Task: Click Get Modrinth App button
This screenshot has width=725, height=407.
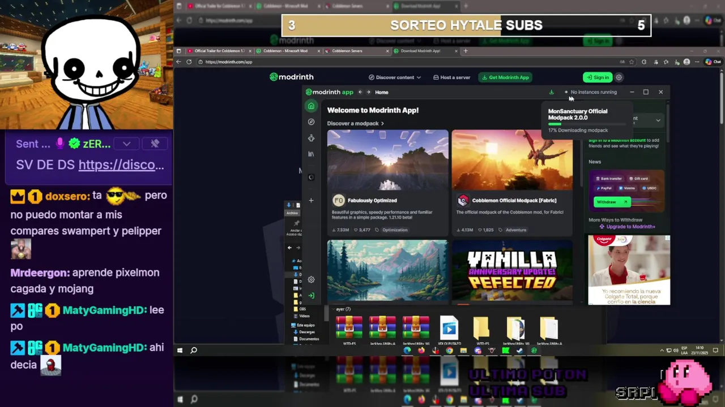Action: click(x=505, y=77)
